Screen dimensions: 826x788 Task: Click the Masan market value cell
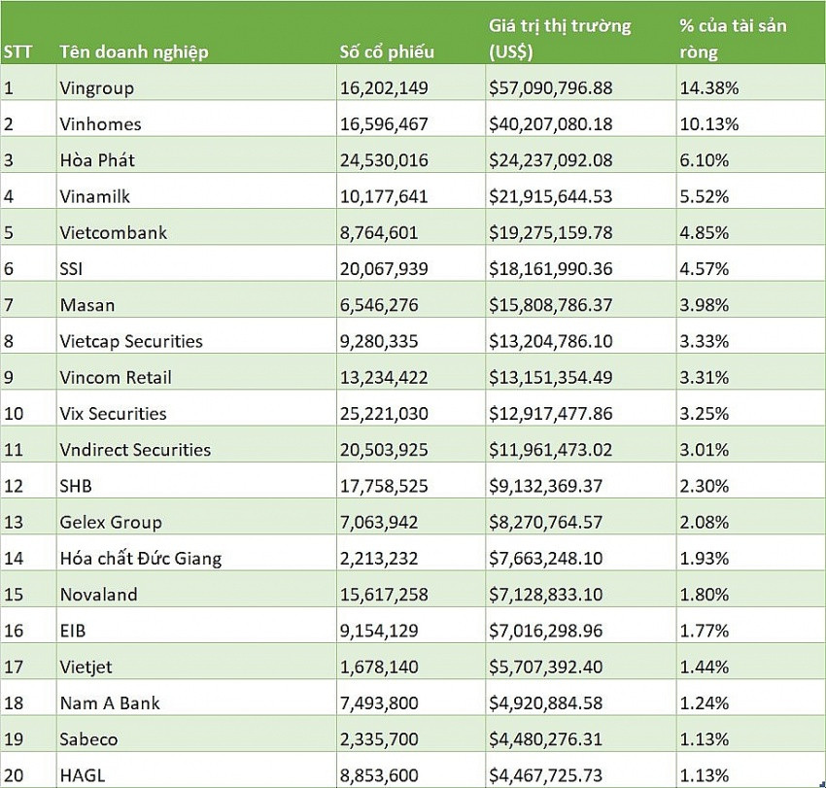[581, 305]
